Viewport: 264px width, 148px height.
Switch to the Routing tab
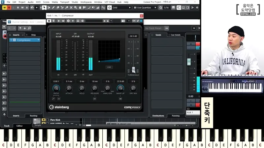(34, 116)
